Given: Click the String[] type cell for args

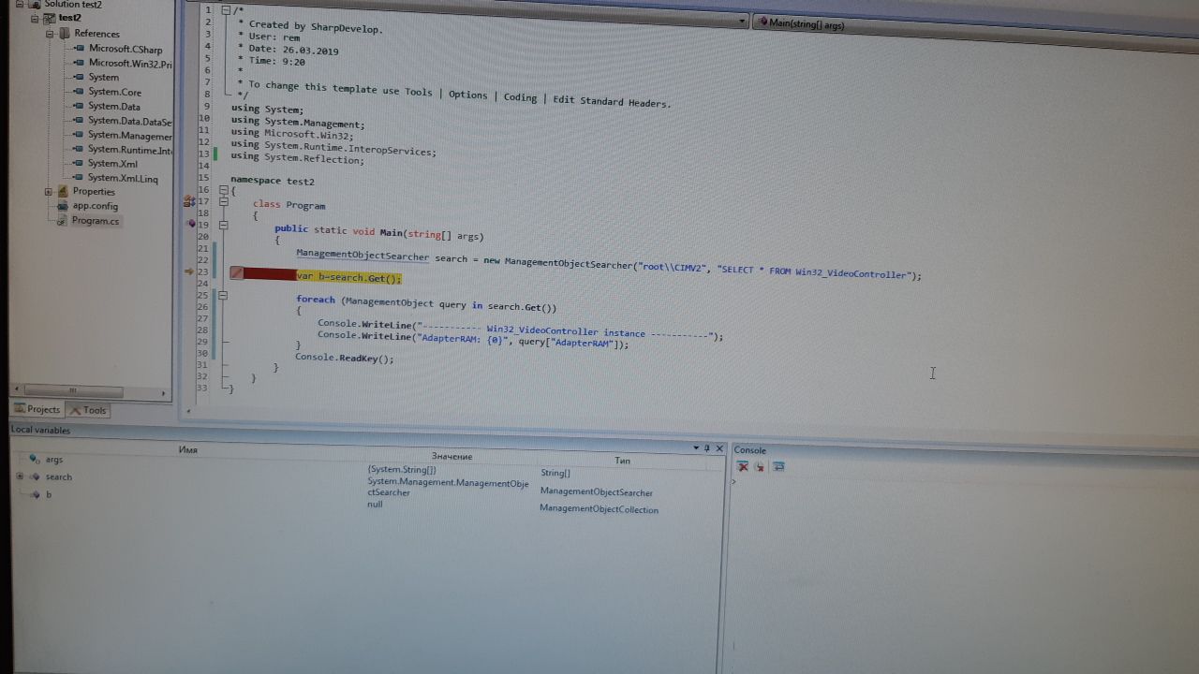Looking at the screenshot, I should click(x=555, y=473).
